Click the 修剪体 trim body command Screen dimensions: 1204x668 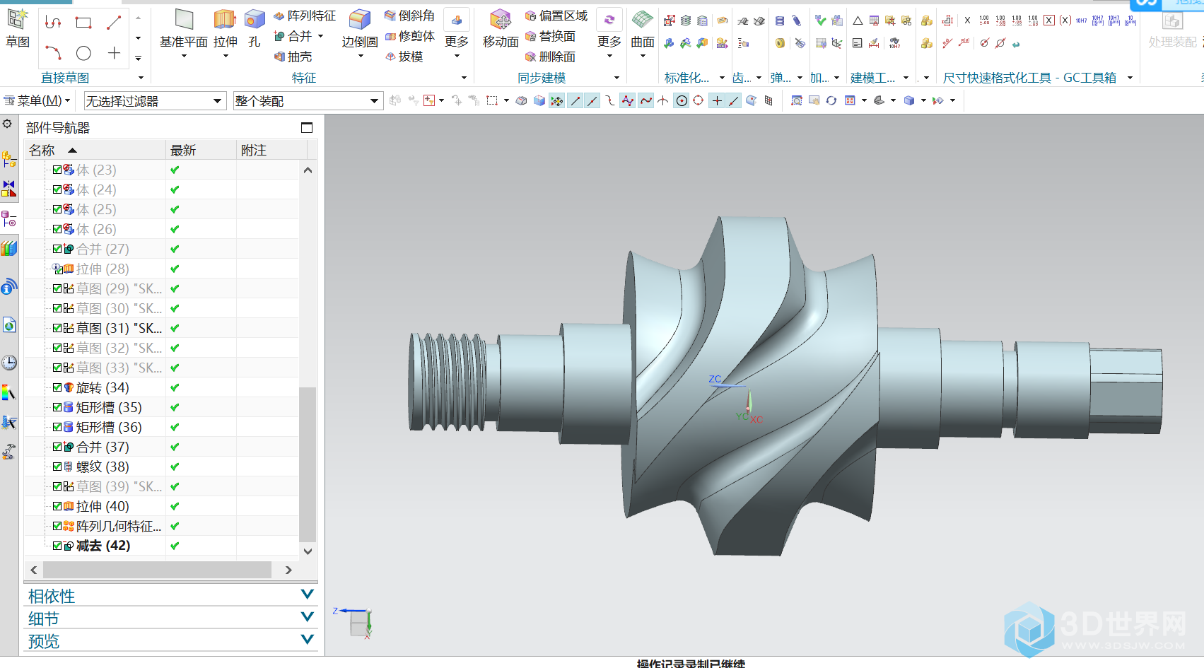(409, 36)
